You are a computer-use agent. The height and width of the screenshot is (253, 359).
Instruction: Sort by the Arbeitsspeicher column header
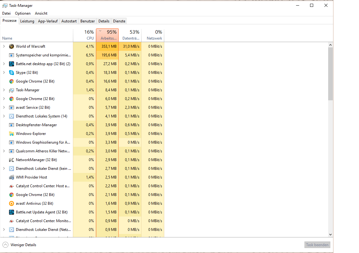point(108,35)
